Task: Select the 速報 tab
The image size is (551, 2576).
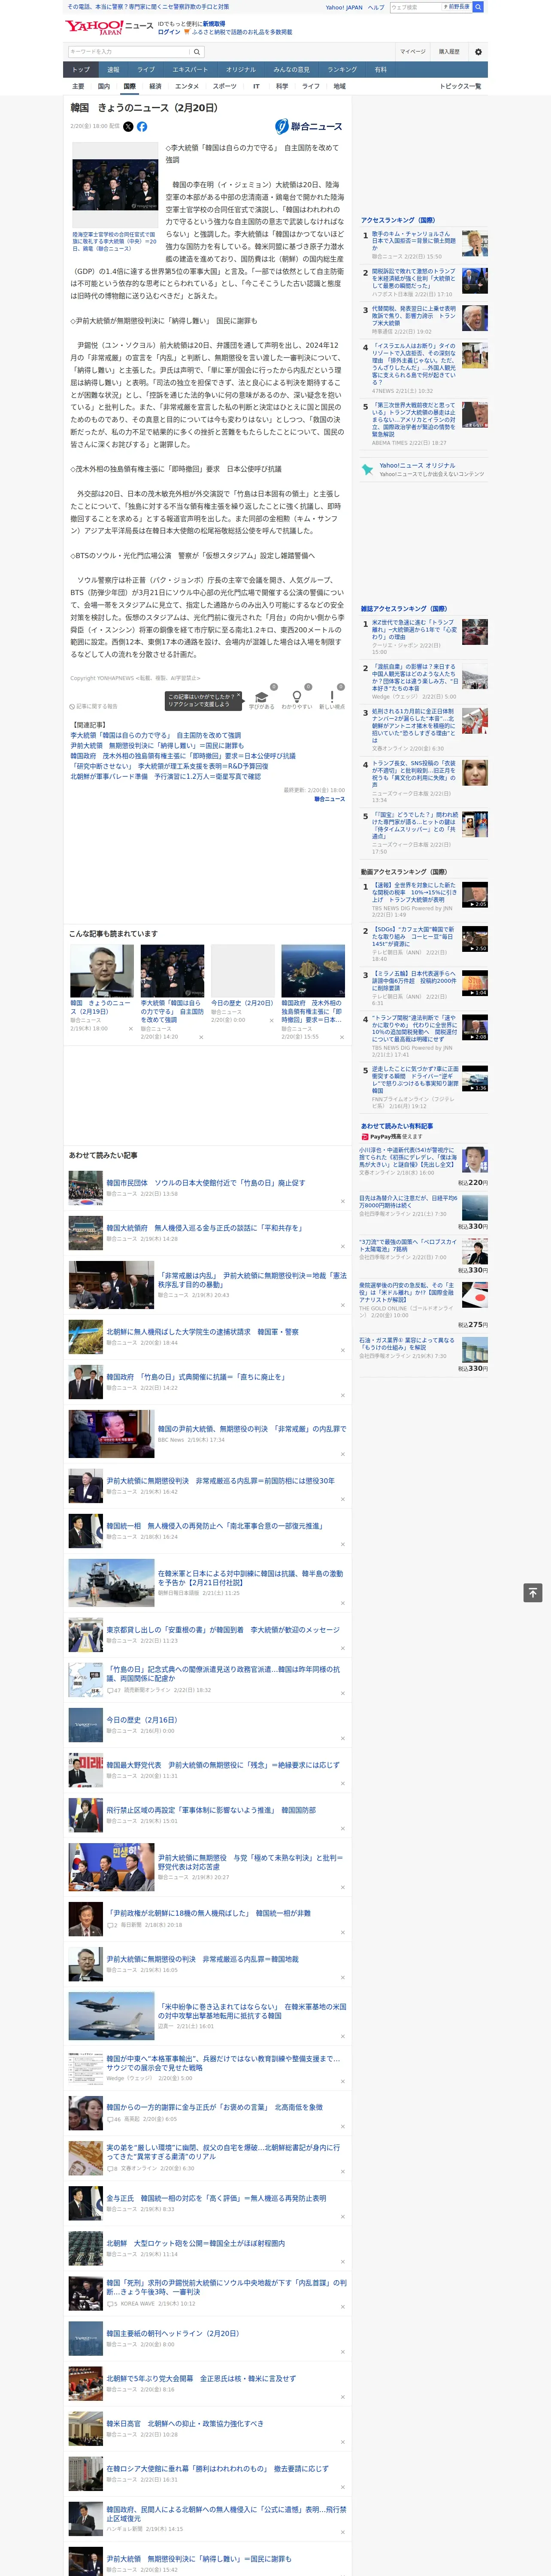Action: [113, 70]
